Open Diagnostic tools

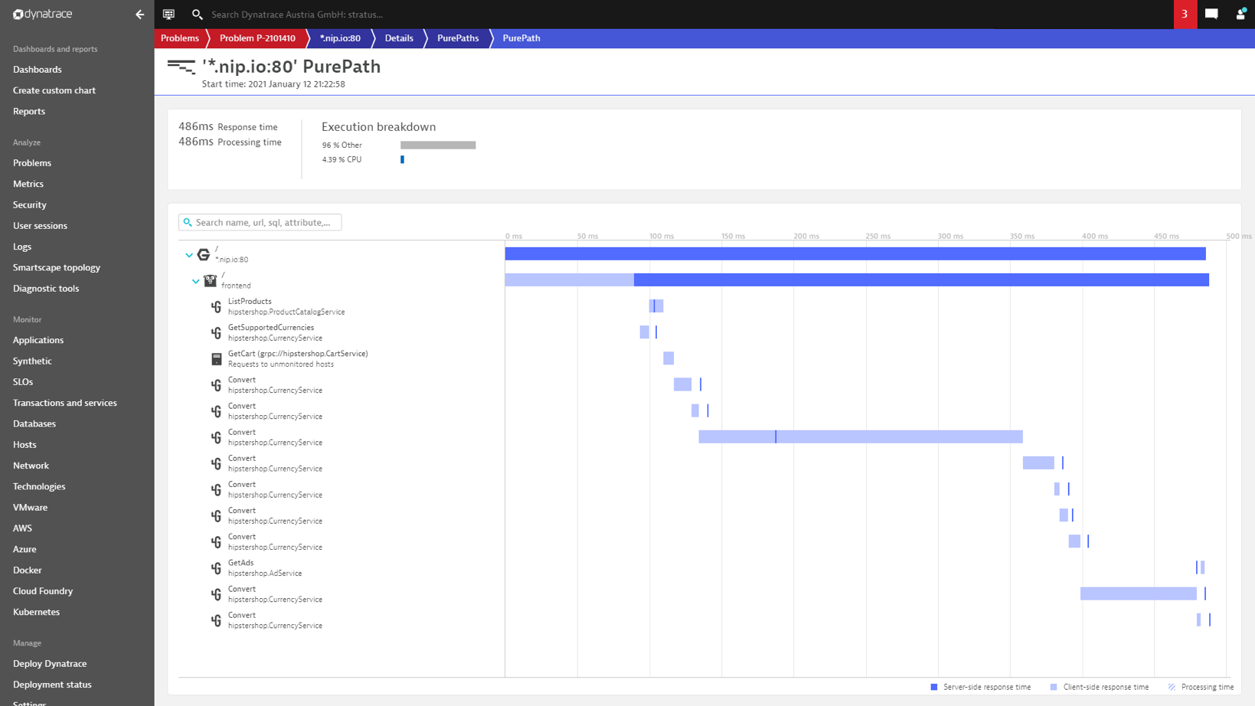[x=46, y=289]
